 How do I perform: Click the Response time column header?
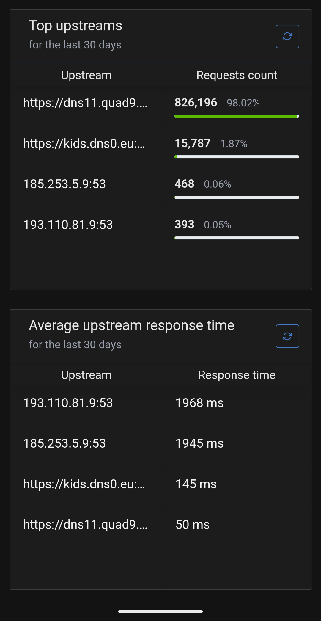(x=237, y=375)
